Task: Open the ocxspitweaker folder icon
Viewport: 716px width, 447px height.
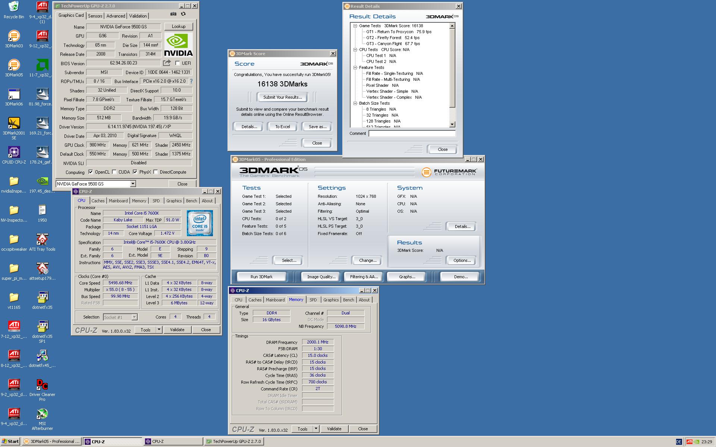Action: (14, 242)
